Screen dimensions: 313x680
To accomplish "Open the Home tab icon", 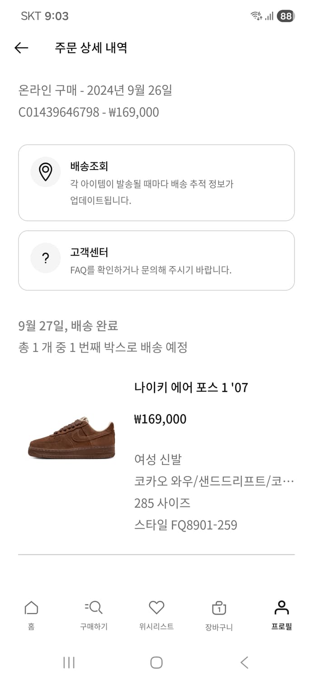I will [30, 607].
